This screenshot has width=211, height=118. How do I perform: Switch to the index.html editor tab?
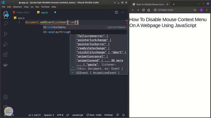coord(21,12)
